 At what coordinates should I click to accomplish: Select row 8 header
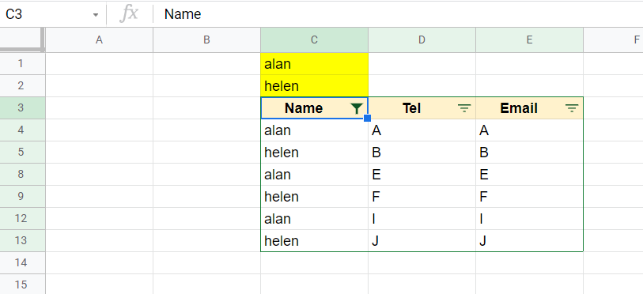[22, 175]
